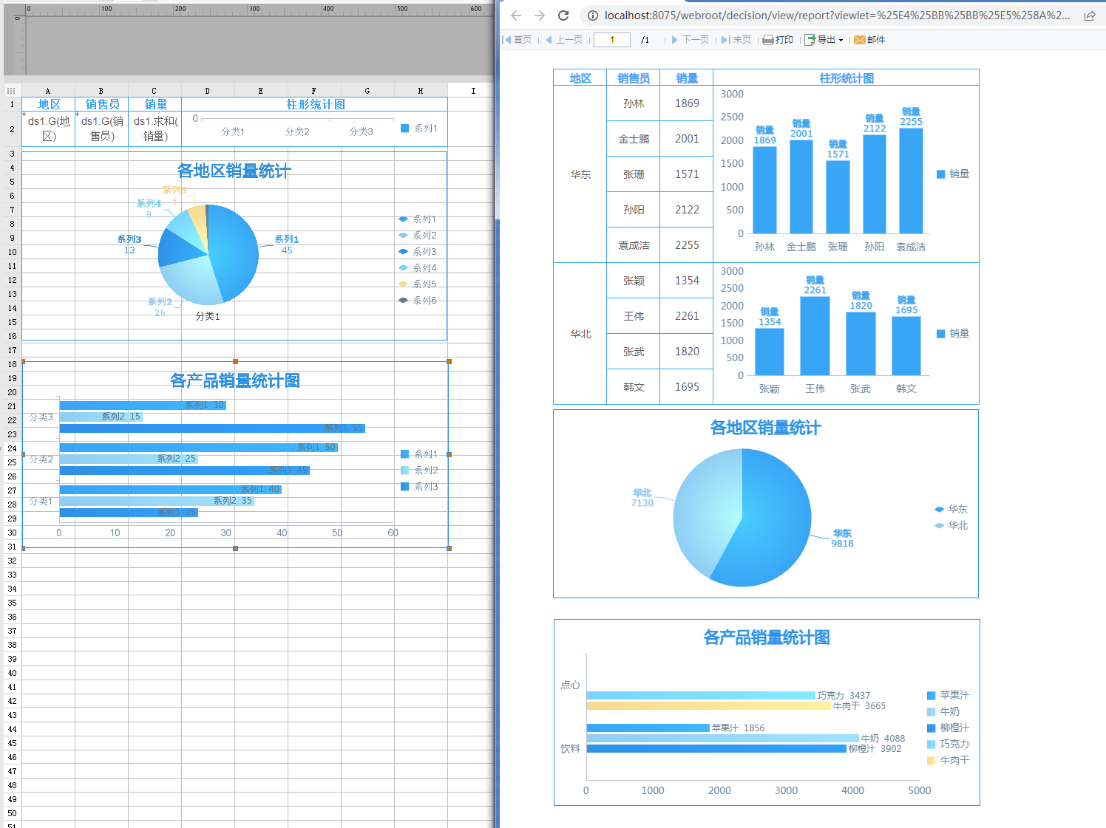This screenshot has width=1106, height=828.
Task: Click 系列2 legend in designer bar chart
Action: [419, 471]
